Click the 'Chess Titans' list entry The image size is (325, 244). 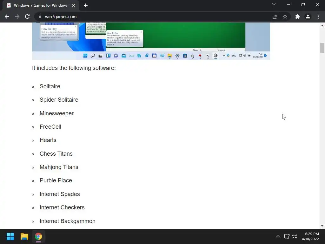[56, 154]
